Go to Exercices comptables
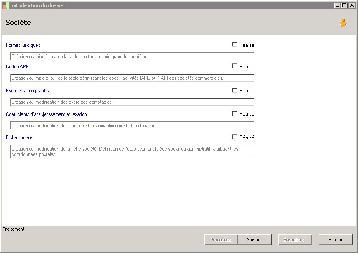Viewport: 358px width, 253px height. [x=28, y=91]
